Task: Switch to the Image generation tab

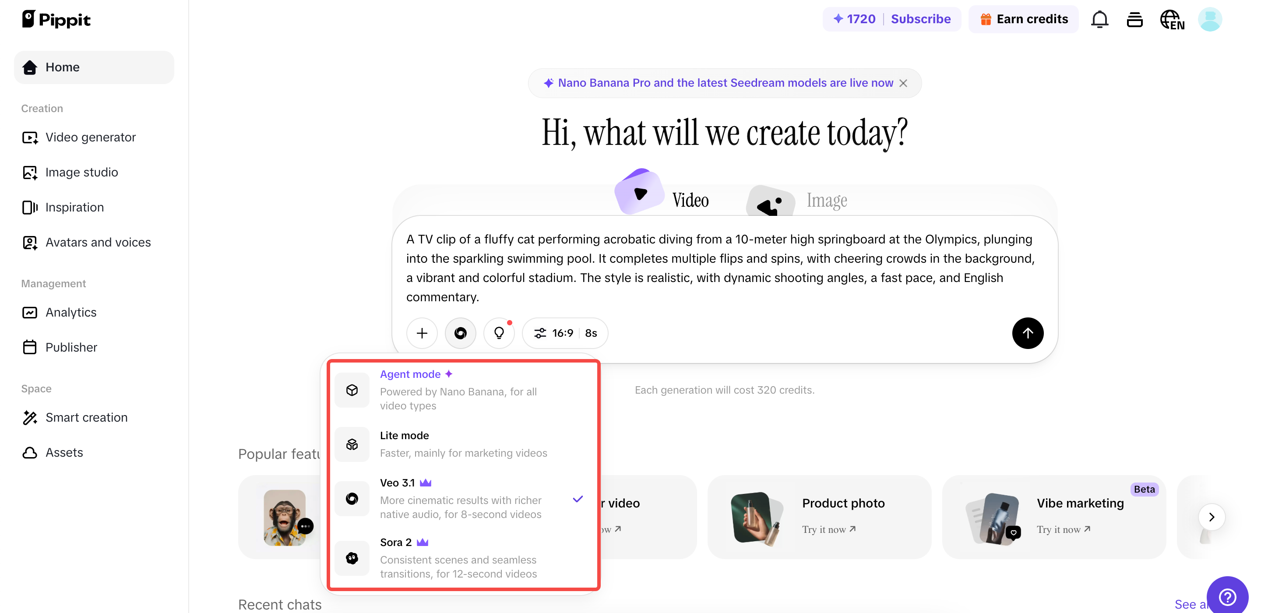Action: (x=826, y=200)
